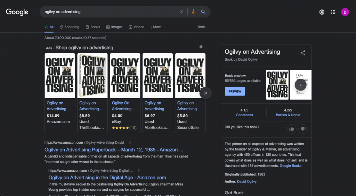356x196 pixels.
Task: Click the '65/592 pages available' text
Action: click(x=243, y=81)
